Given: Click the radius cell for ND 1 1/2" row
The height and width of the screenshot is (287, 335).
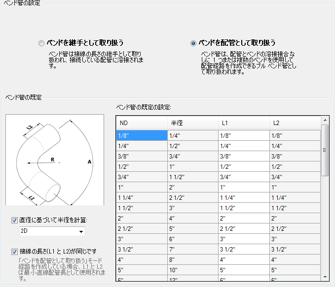Looking at the screenshot, I should (193, 208).
